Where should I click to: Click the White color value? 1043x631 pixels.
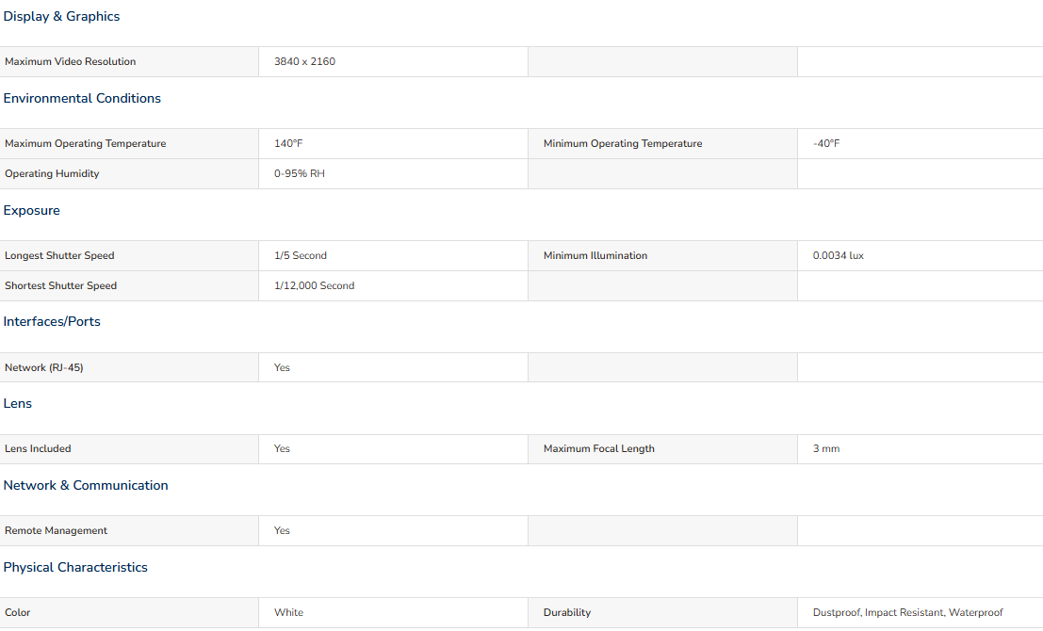pos(288,613)
